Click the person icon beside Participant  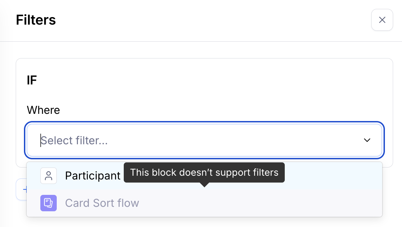49,176
